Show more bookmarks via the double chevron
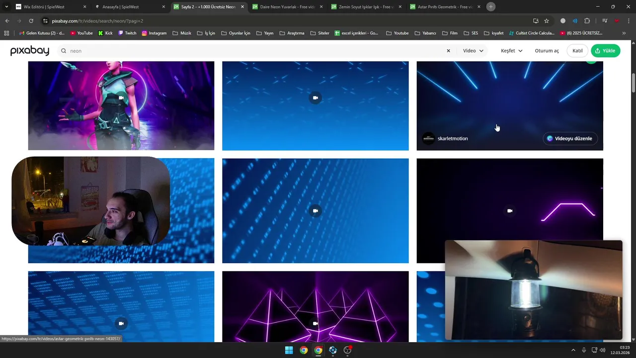 pyautogui.click(x=624, y=33)
